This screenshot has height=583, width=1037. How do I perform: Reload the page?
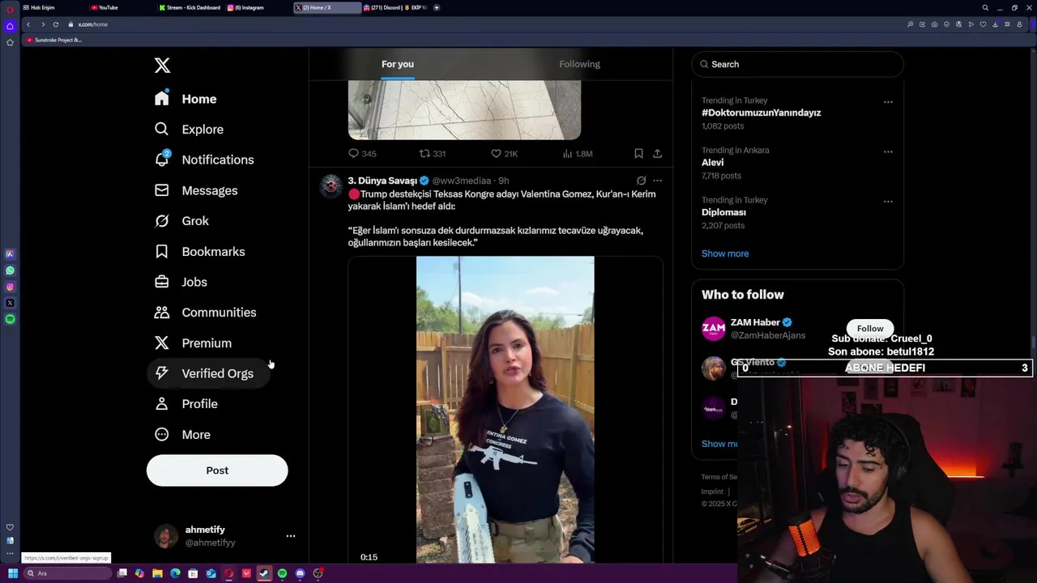click(x=55, y=24)
